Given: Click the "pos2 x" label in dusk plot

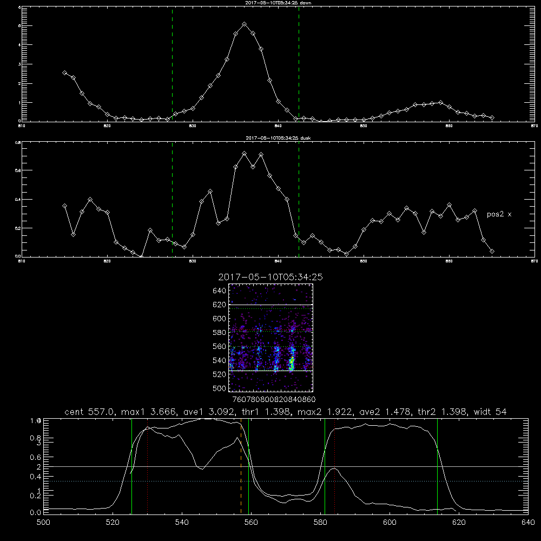Looking at the screenshot, I should point(499,214).
